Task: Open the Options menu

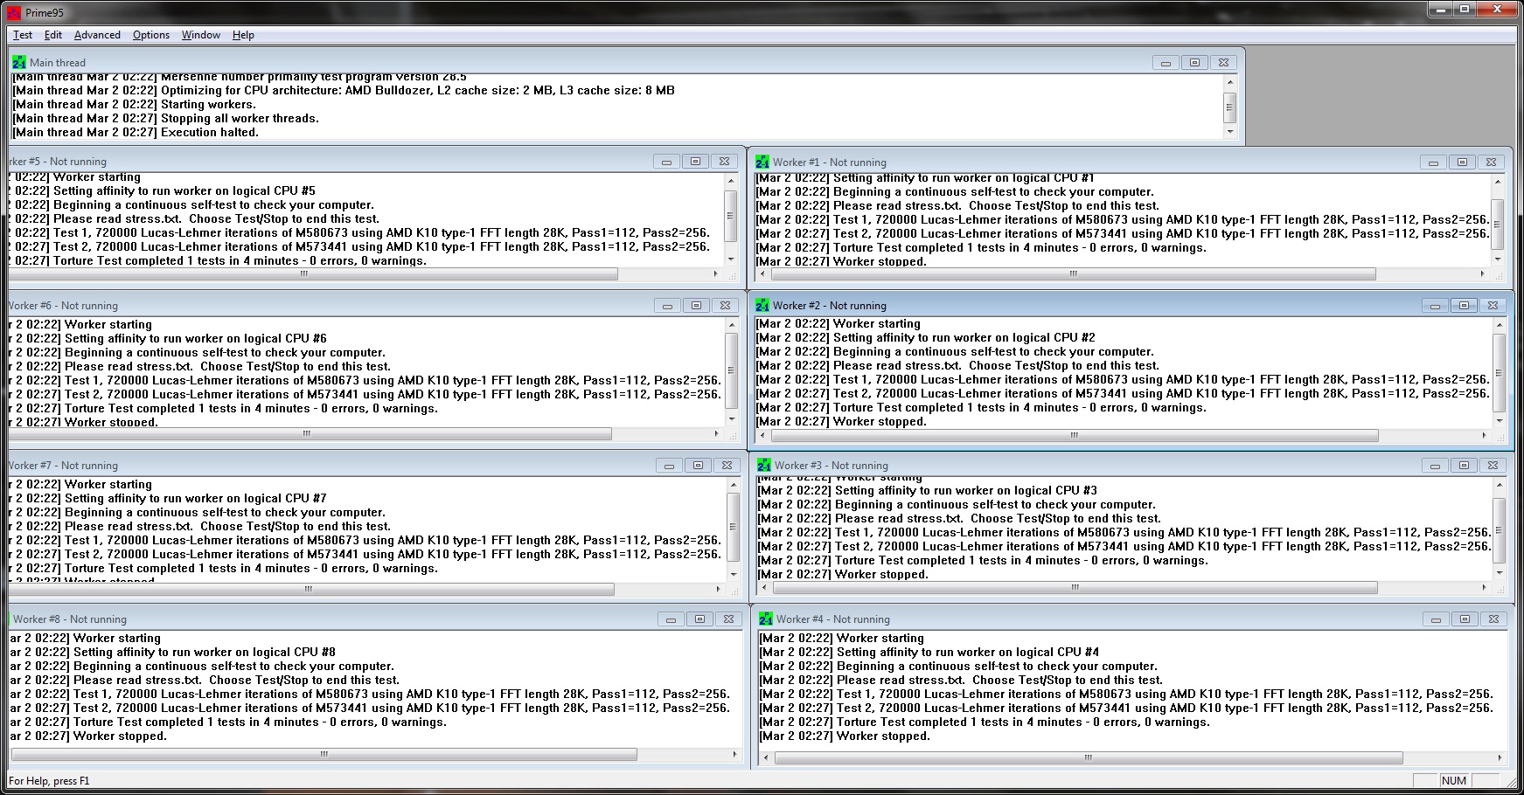Action: [x=151, y=35]
